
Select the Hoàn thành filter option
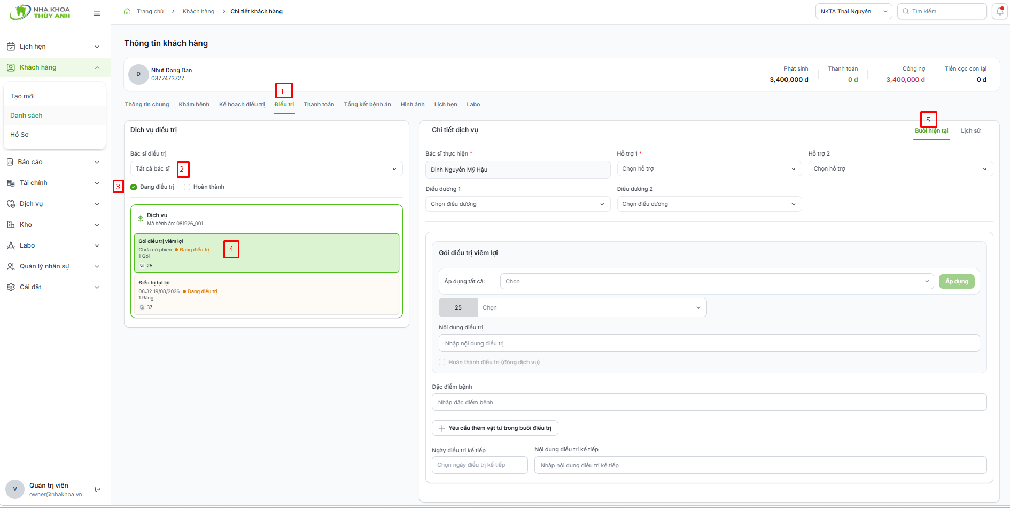pos(204,187)
